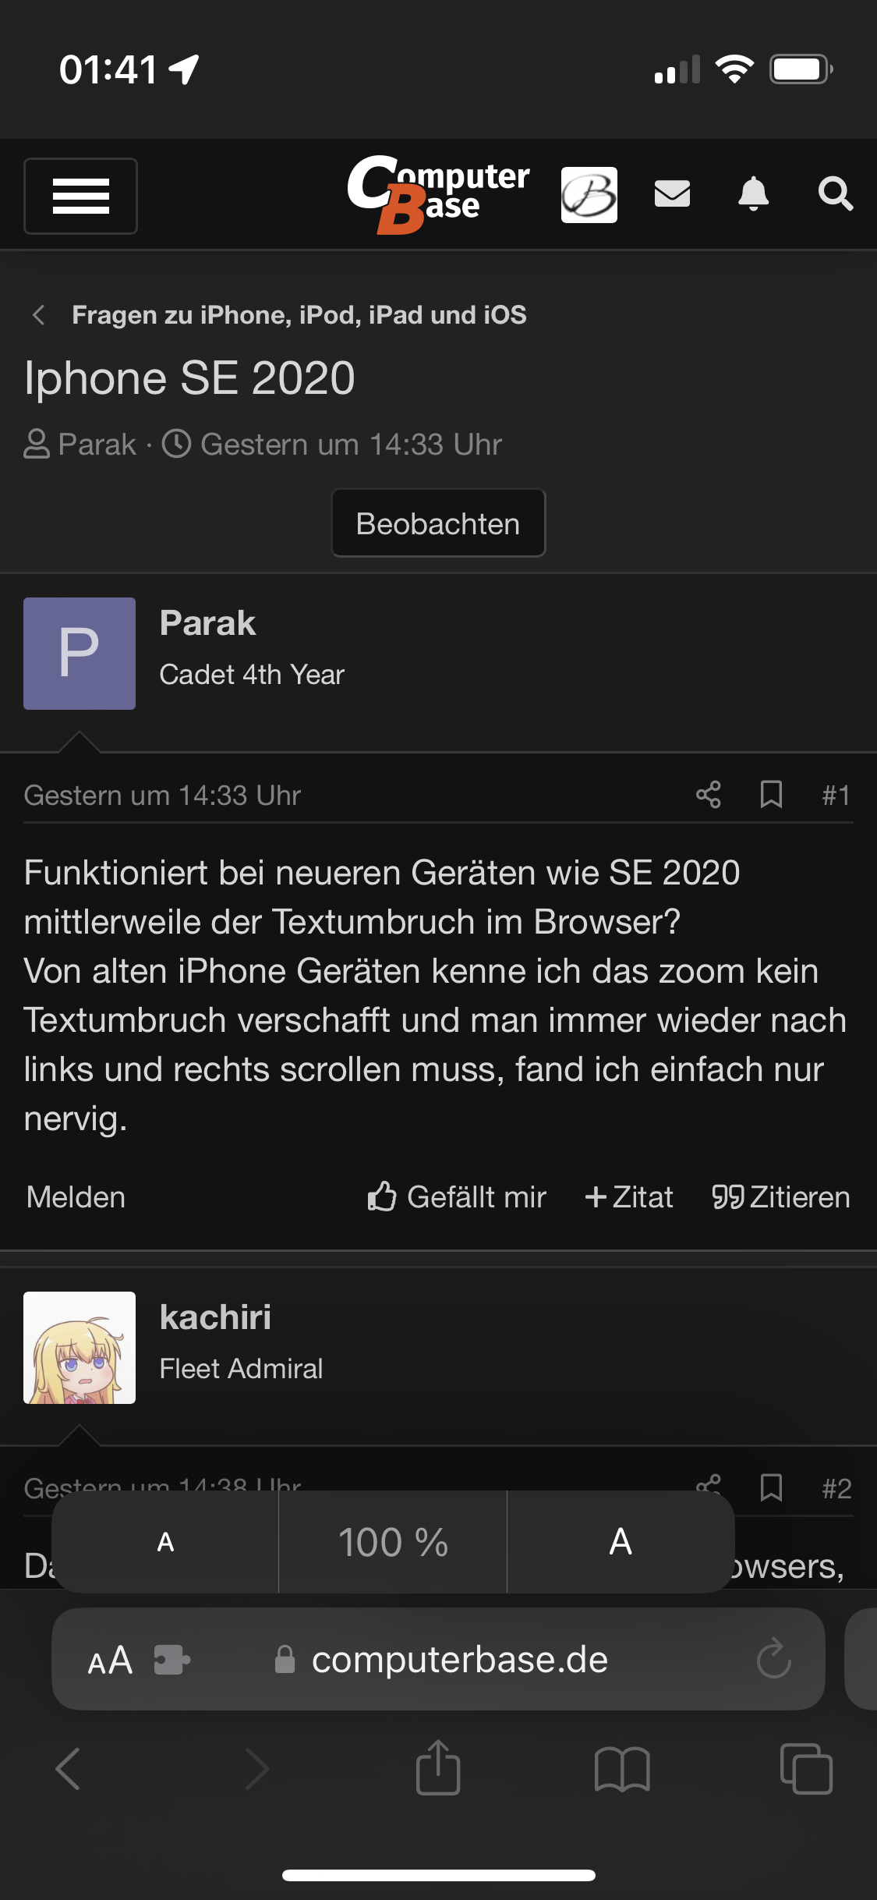Add post to multi-quote with '+Zitat'

tap(629, 1197)
